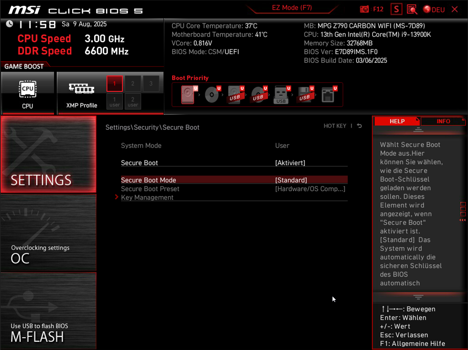Switch to the HELP tab
Viewport: 468px width, 350px height.
coord(397,121)
